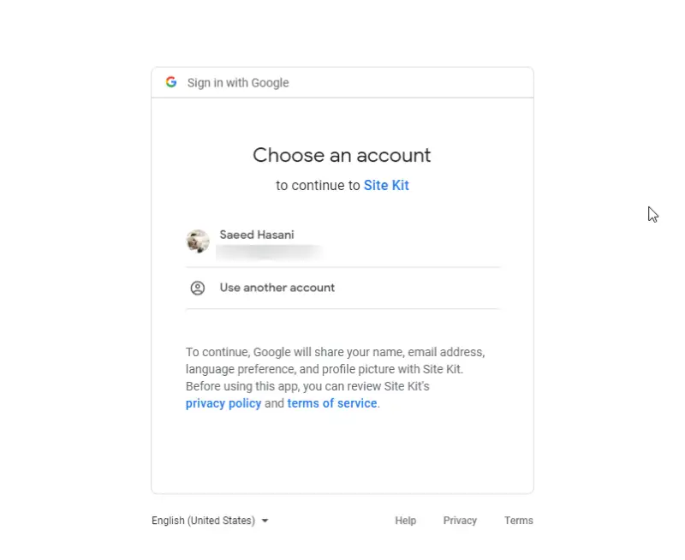This screenshot has height=560, width=685.
Task: Open the Privacy footer link
Action: click(x=460, y=521)
